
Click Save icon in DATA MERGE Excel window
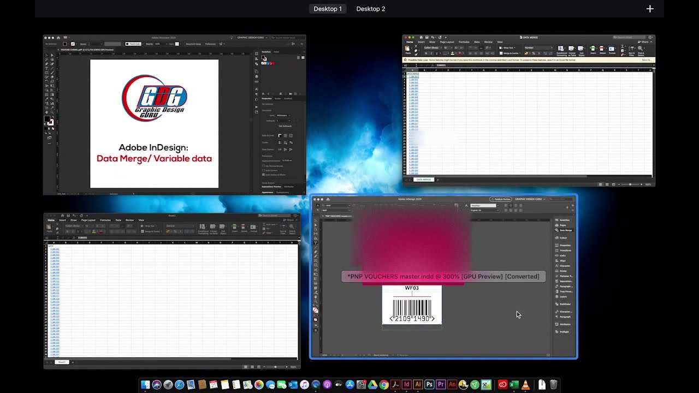428,37
